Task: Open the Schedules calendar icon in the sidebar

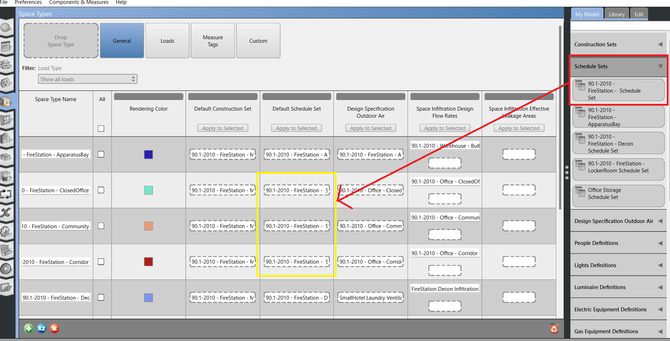Action: [x=6, y=46]
